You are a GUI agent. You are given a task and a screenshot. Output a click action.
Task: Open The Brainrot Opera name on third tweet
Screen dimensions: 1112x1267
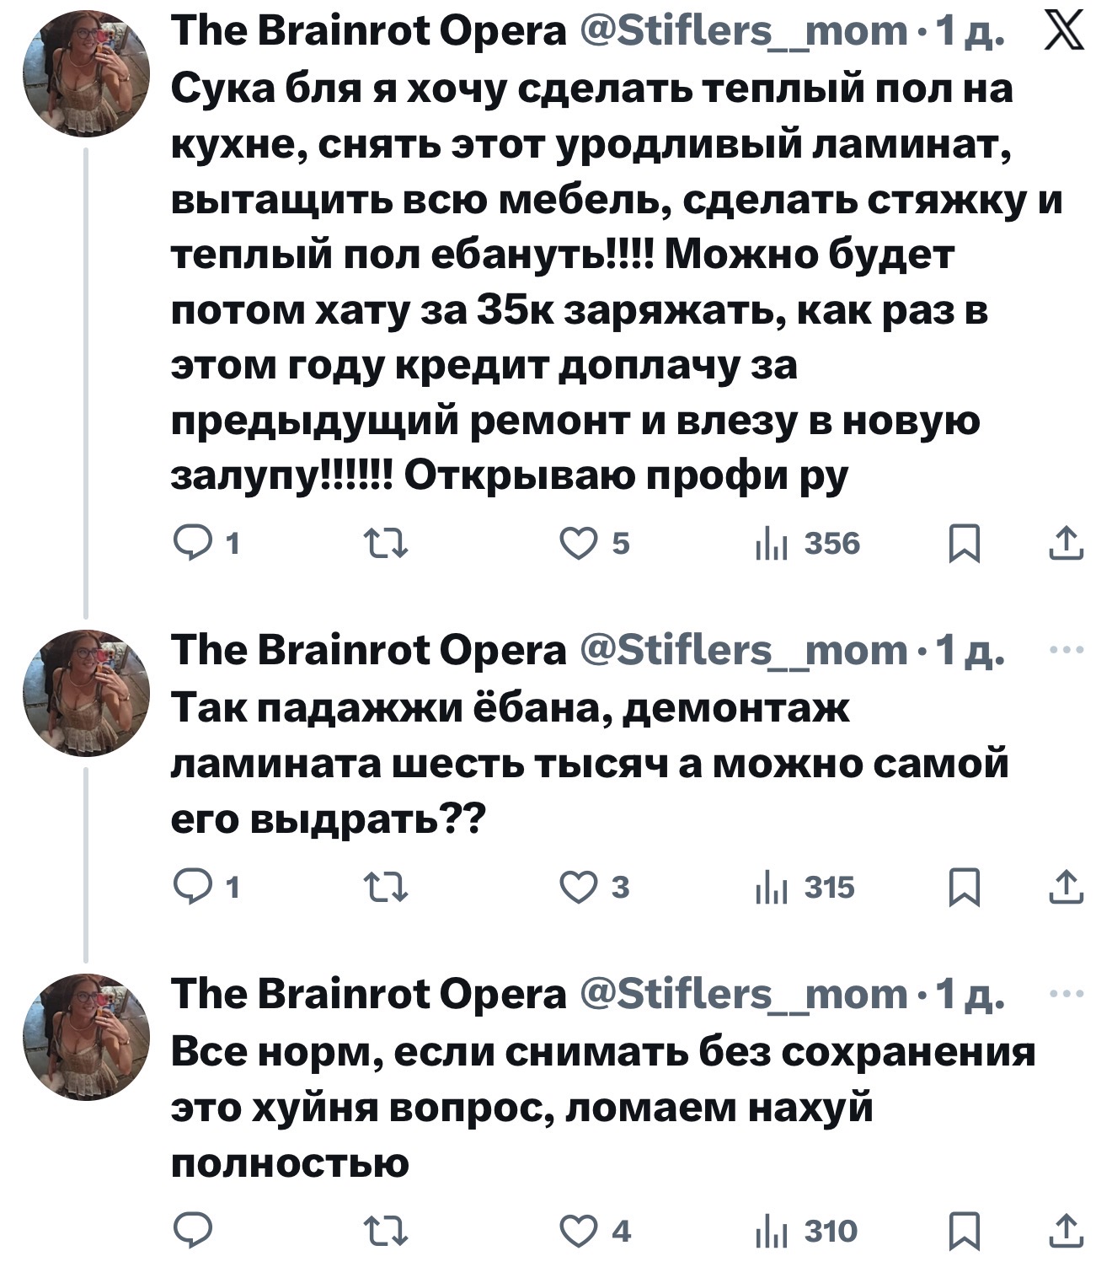tap(369, 995)
